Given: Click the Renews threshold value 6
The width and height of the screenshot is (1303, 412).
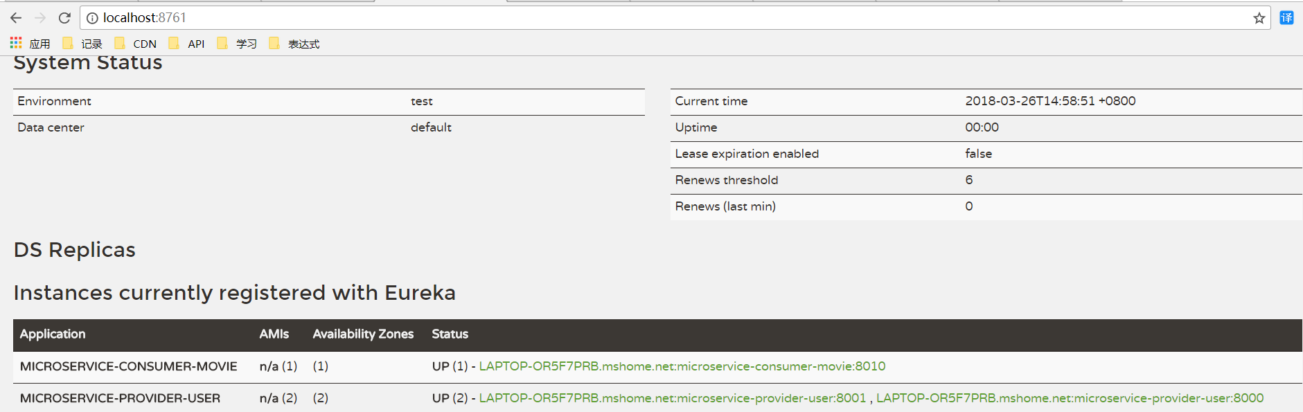Looking at the screenshot, I should 969,180.
